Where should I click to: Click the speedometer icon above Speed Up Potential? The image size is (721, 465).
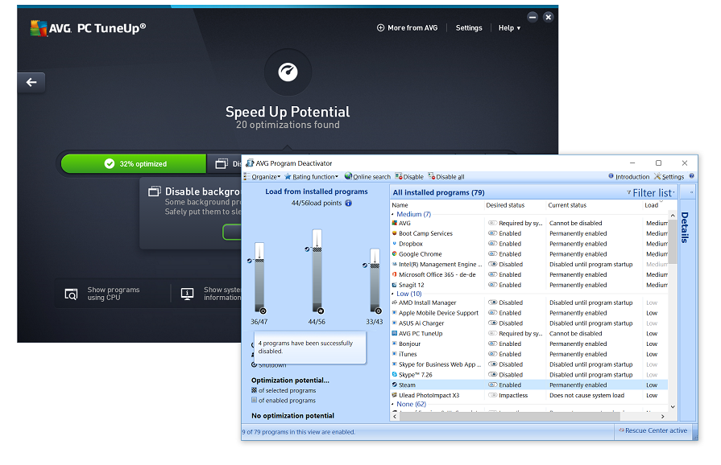(x=288, y=72)
